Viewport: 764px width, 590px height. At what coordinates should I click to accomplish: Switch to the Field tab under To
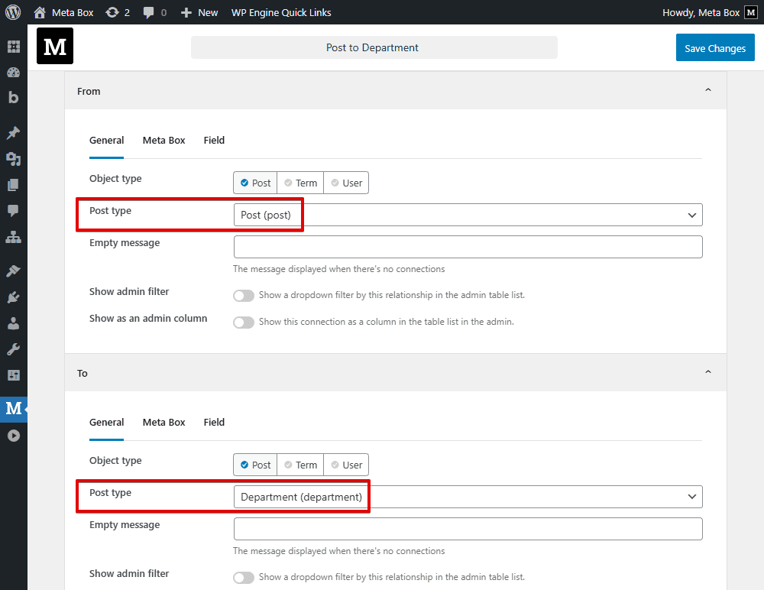[214, 422]
